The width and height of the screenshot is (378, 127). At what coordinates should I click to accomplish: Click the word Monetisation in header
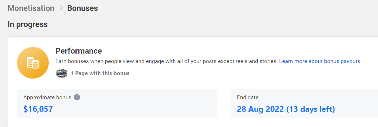click(31, 8)
